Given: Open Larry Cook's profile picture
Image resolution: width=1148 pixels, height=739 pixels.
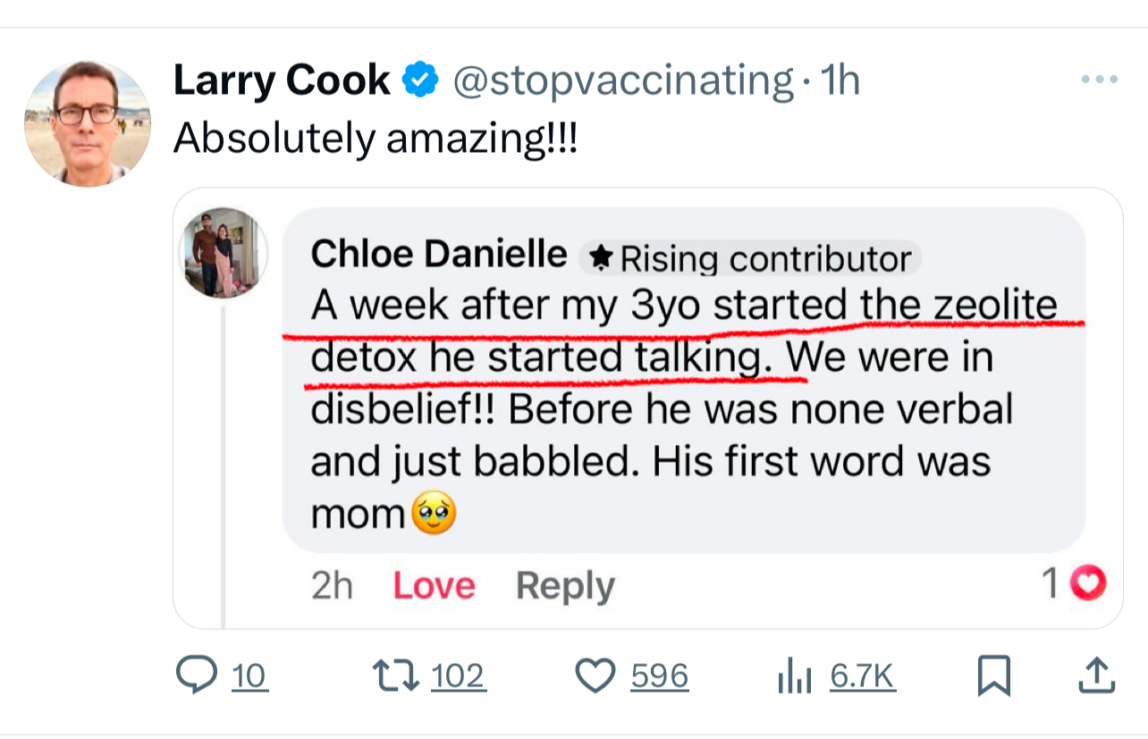Looking at the screenshot, I should (x=88, y=123).
